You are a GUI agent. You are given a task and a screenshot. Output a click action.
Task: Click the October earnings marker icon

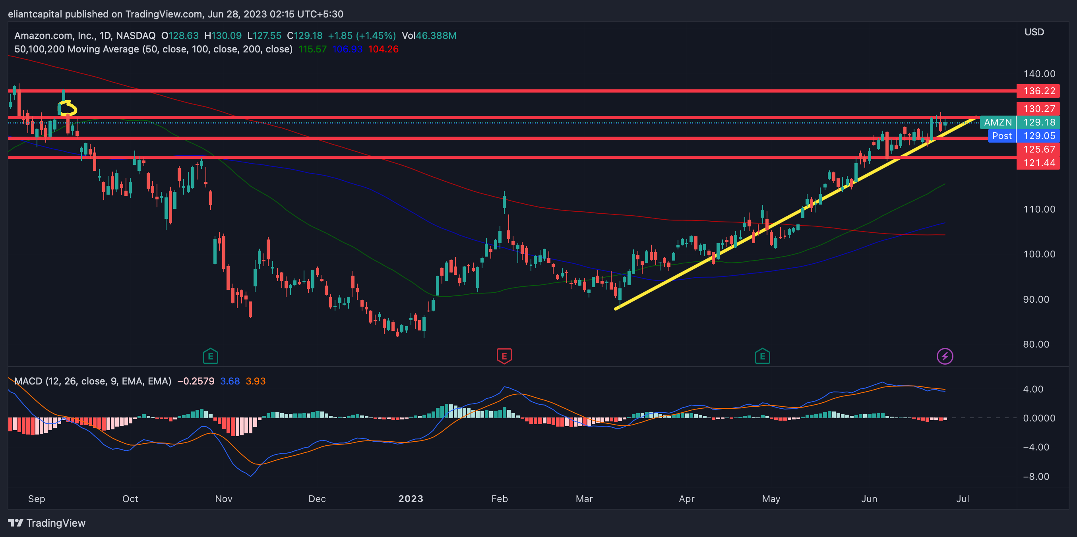click(x=211, y=356)
